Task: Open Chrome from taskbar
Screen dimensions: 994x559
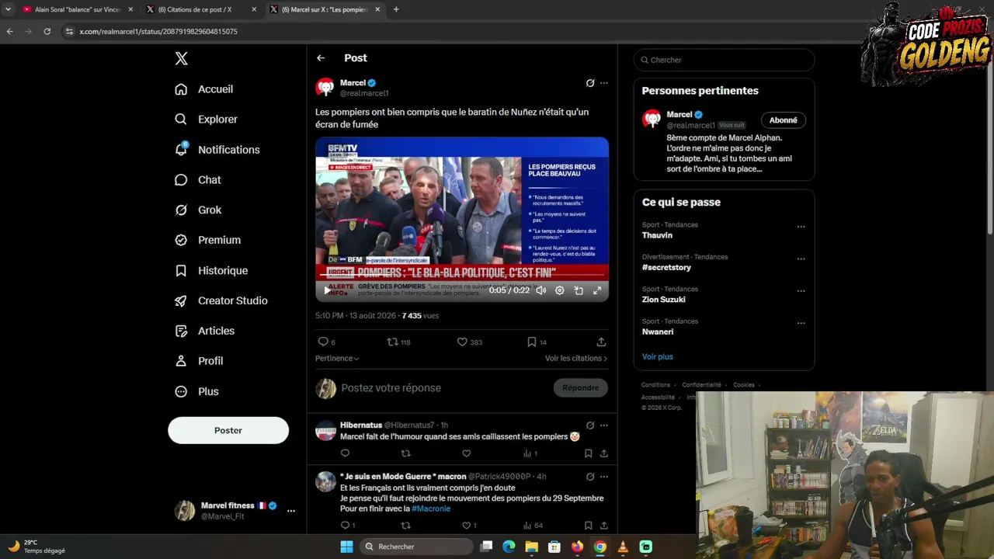Action: click(x=600, y=547)
